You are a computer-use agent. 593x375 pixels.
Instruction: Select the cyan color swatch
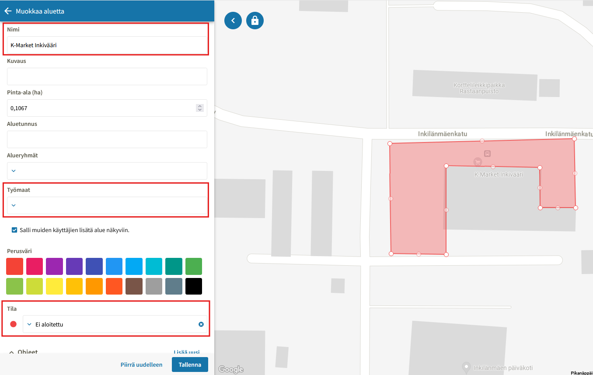click(154, 266)
